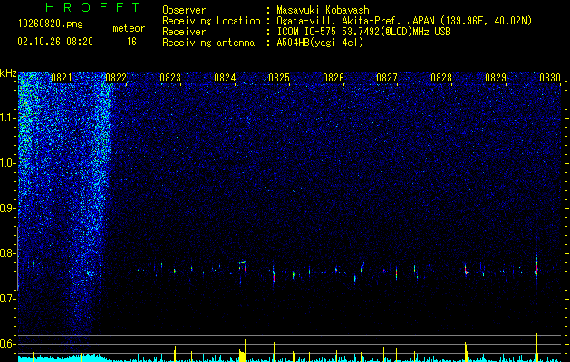Click the 1.1 kHz frequency label
The width and height of the screenshot is (570, 362).
[8, 118]
